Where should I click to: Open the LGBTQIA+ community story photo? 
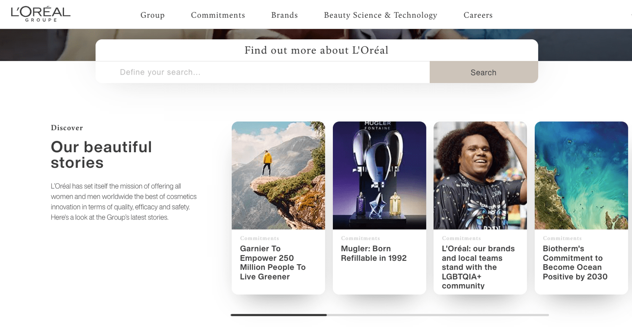(x=480, y=175)
